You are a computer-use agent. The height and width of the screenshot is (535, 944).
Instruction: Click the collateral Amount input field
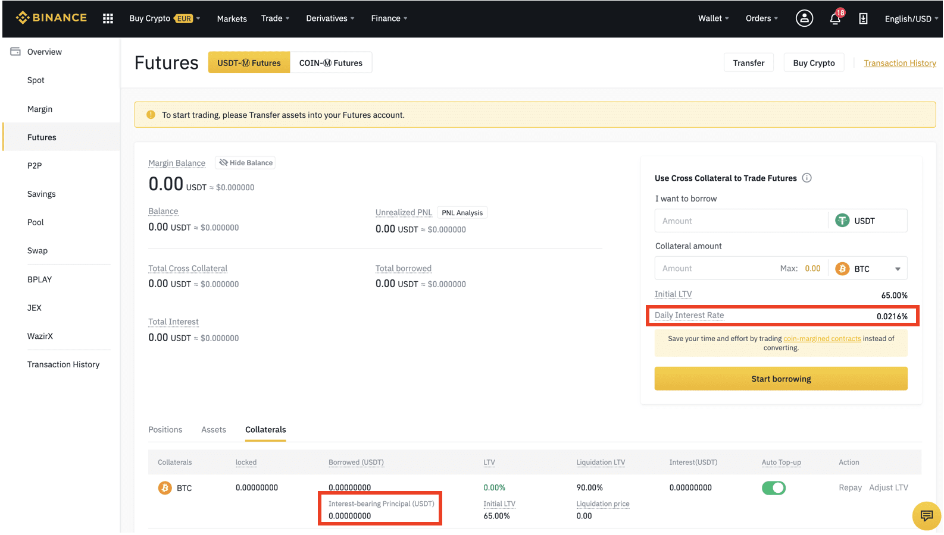point(716,269)
